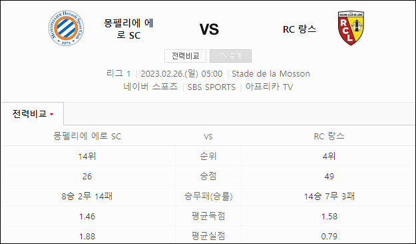Click the RC 랑스 team name header

(x=300, y=29)
